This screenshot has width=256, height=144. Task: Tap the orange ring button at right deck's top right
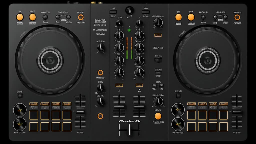pyautogui.click(x=237, y=17)
